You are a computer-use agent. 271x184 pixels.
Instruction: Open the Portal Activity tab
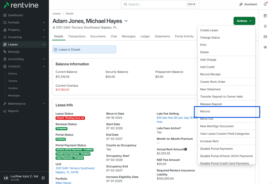pos(184,36)
